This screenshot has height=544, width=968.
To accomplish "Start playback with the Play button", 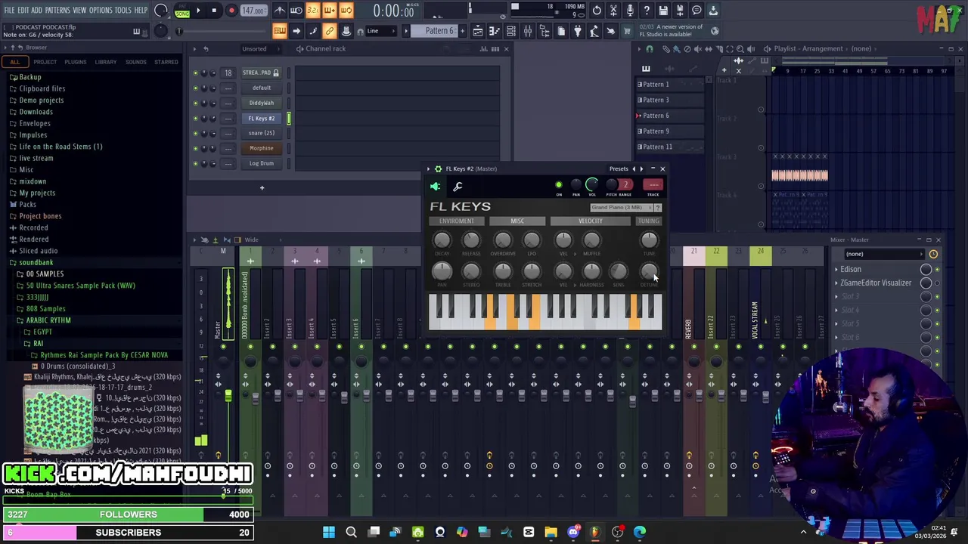I will point(198,11).
